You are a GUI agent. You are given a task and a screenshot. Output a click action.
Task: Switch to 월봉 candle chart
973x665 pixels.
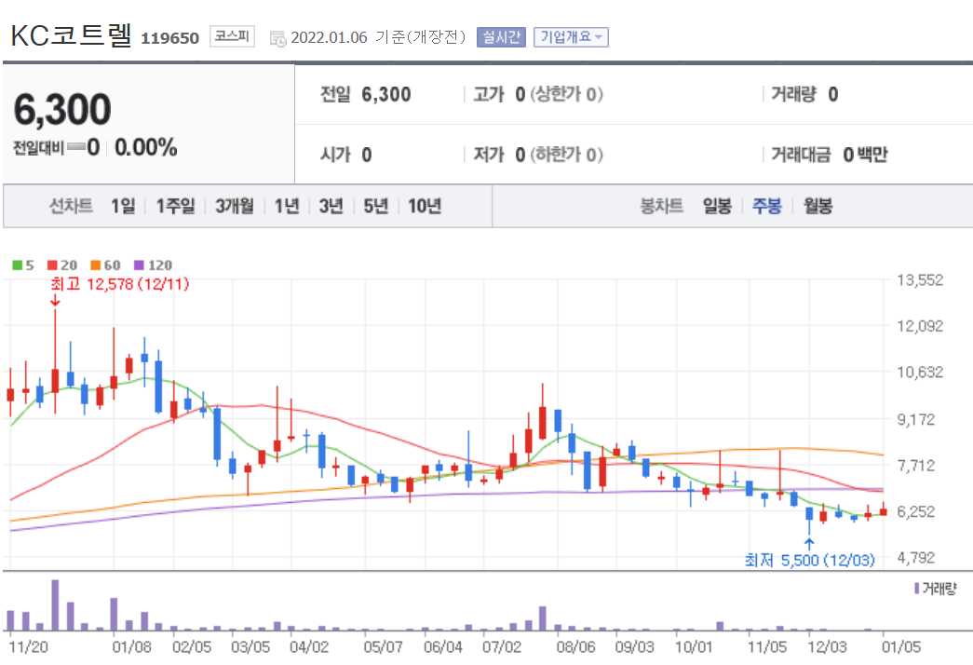pyautogui.click(x=818, y=206)
